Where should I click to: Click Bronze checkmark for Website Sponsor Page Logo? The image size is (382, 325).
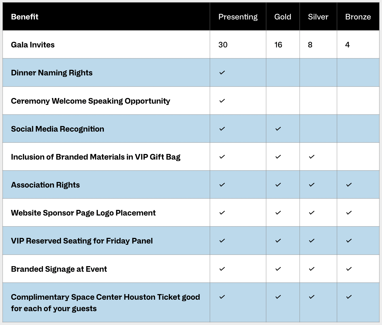[349, 213]
